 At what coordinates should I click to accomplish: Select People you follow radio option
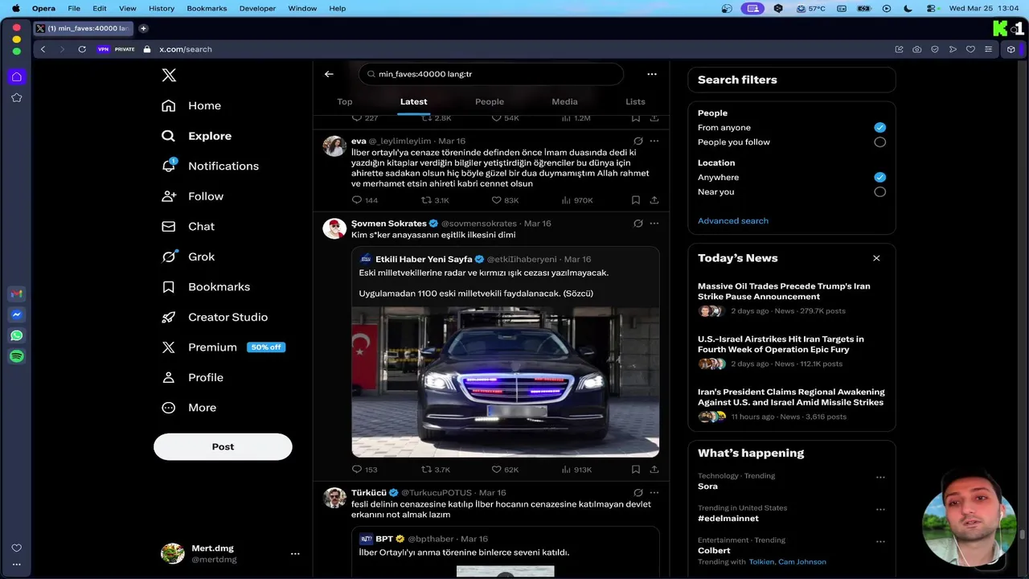point(879,142)
